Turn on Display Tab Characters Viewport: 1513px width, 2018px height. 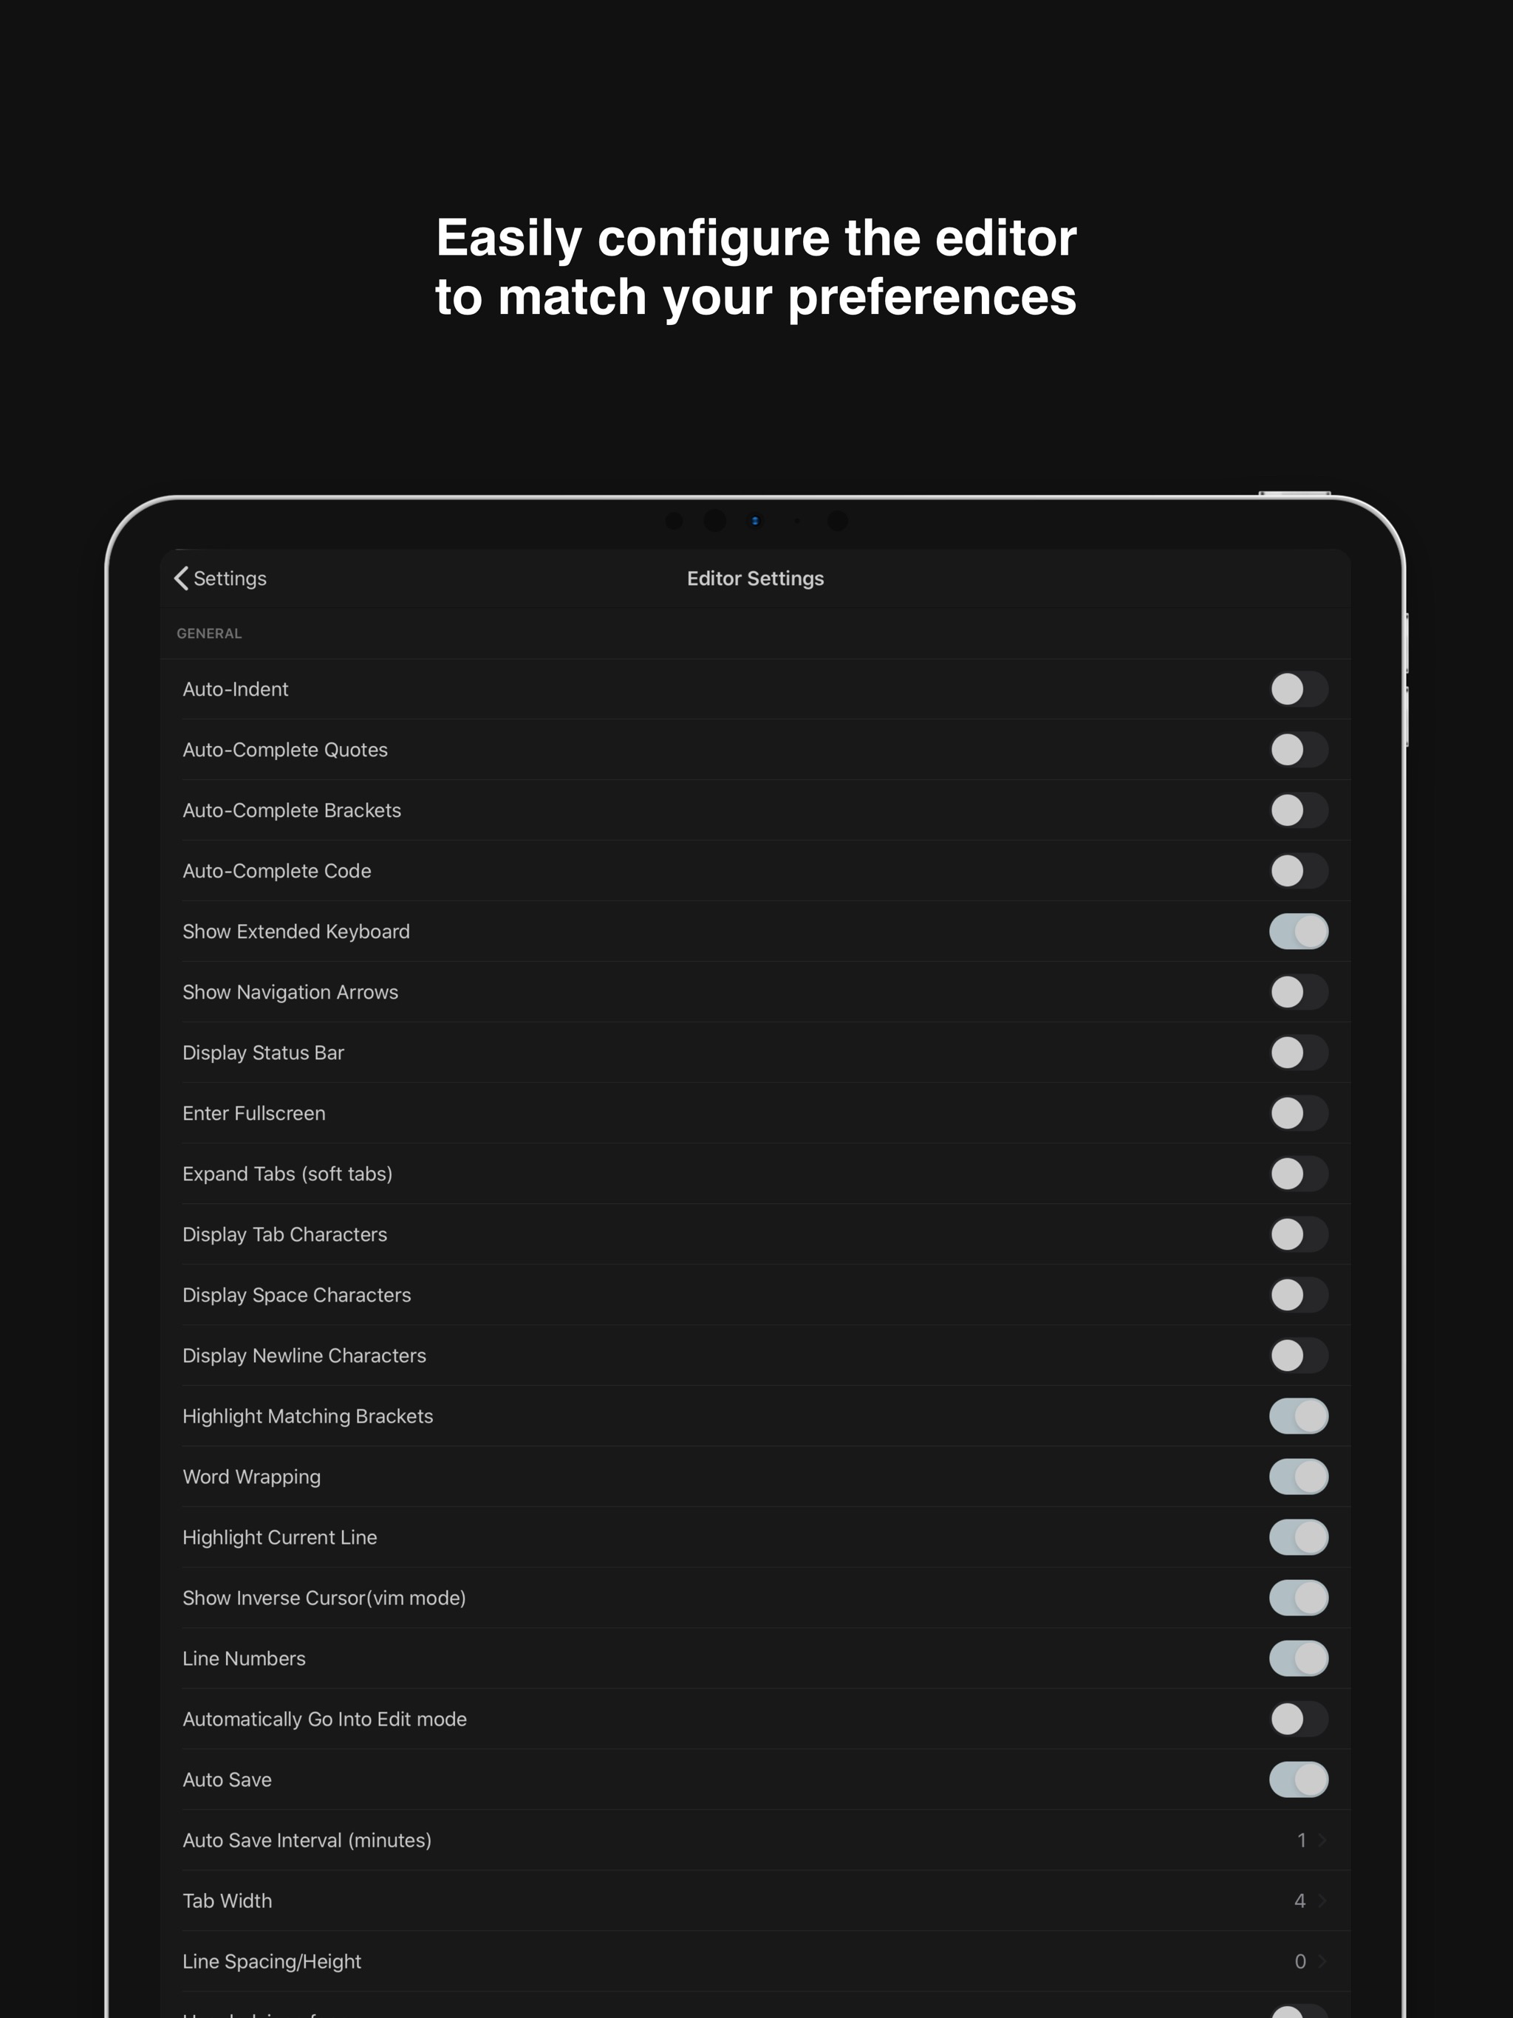1299,1234
